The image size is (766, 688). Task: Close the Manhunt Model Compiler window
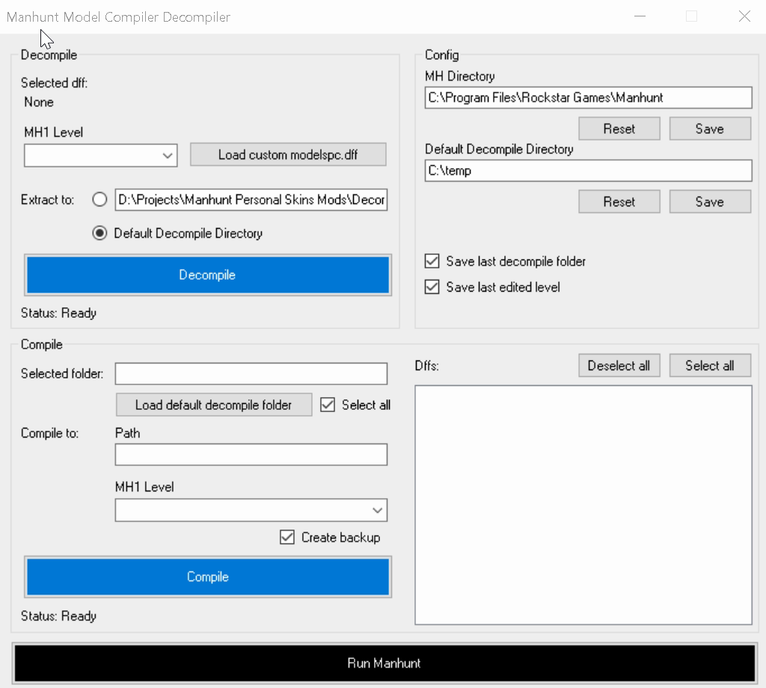coord(744,16)
